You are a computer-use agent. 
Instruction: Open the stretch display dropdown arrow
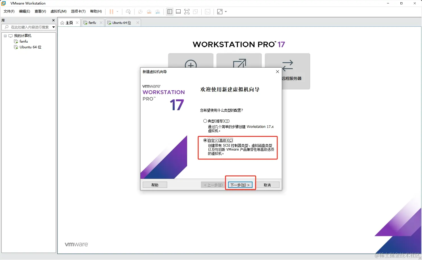[226, 12]
